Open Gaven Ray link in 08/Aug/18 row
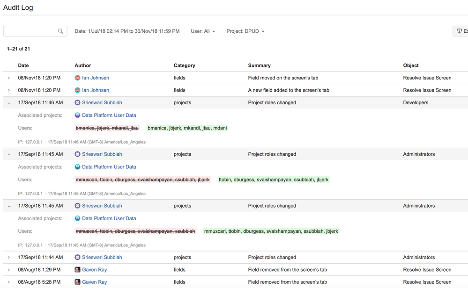This screenshot has height=288, width=468. (x=94, y=270)
